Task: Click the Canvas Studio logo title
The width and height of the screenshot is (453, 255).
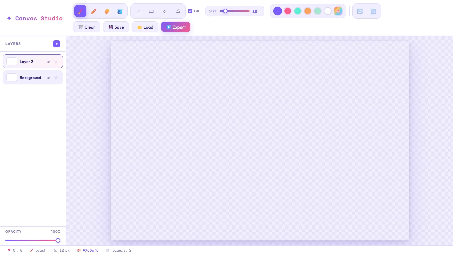Action: pos(35,18)
